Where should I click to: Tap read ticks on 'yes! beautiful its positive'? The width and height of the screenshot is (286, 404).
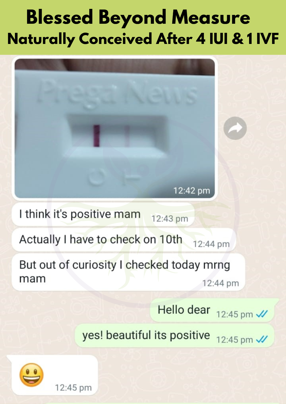coord(262,339)
